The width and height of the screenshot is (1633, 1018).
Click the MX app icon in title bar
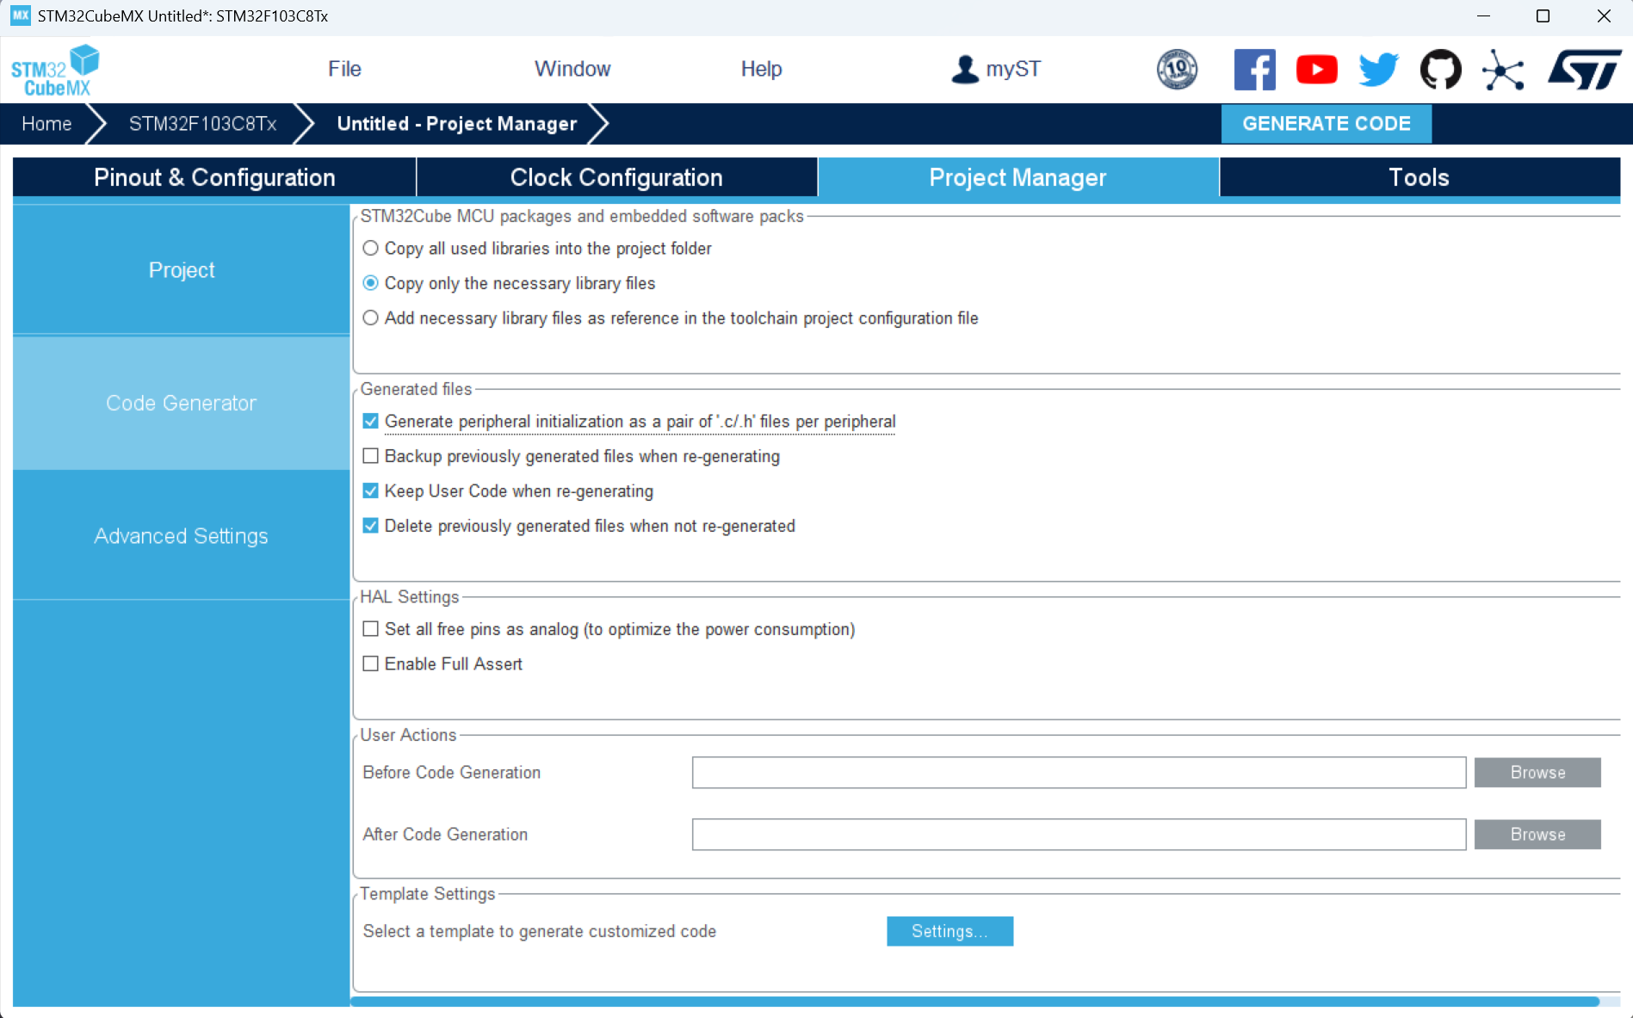21,15
